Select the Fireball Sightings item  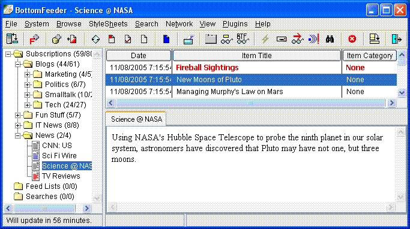click(x=252, y=68)
